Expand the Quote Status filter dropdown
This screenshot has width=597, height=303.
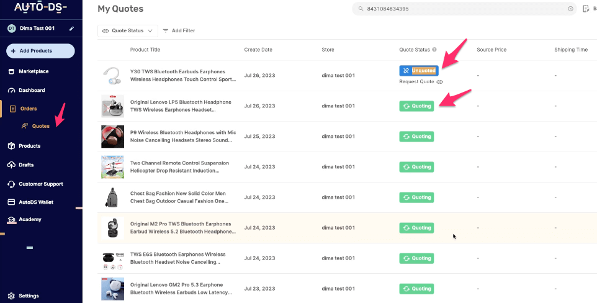click(127, 30)
